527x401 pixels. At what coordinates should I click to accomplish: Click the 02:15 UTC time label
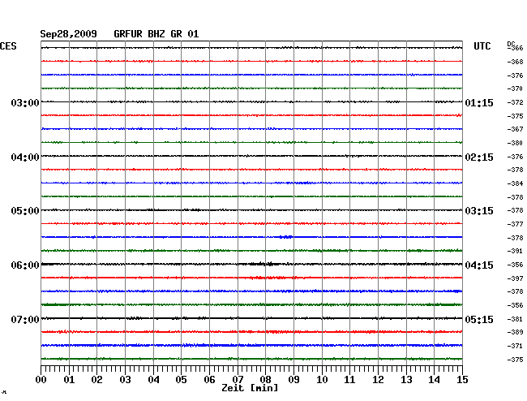[479, 157]
